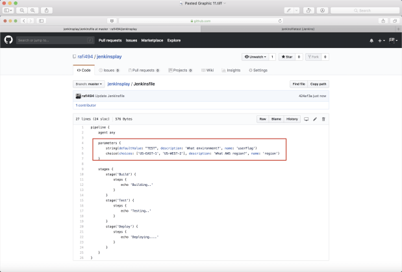Click the github.com address bar
The image size is (402, 272).
tap(201, 21)
